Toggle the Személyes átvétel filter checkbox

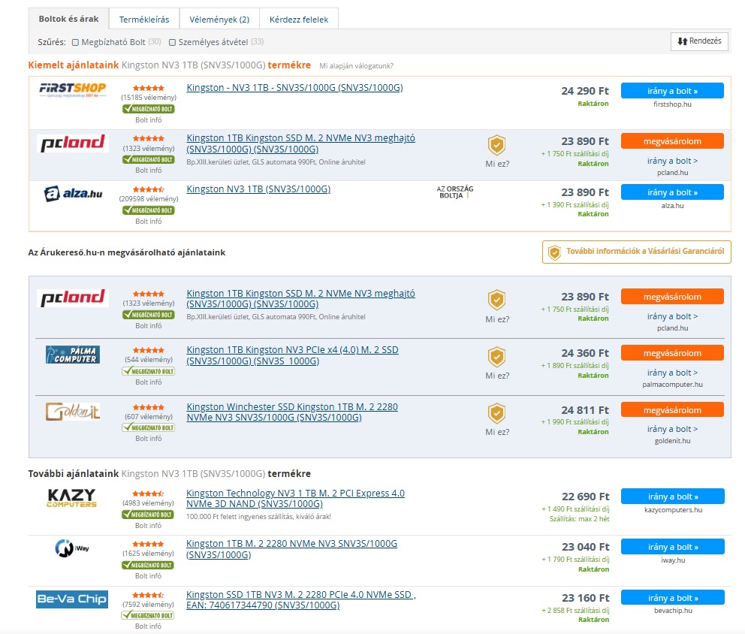pos(173,42)
